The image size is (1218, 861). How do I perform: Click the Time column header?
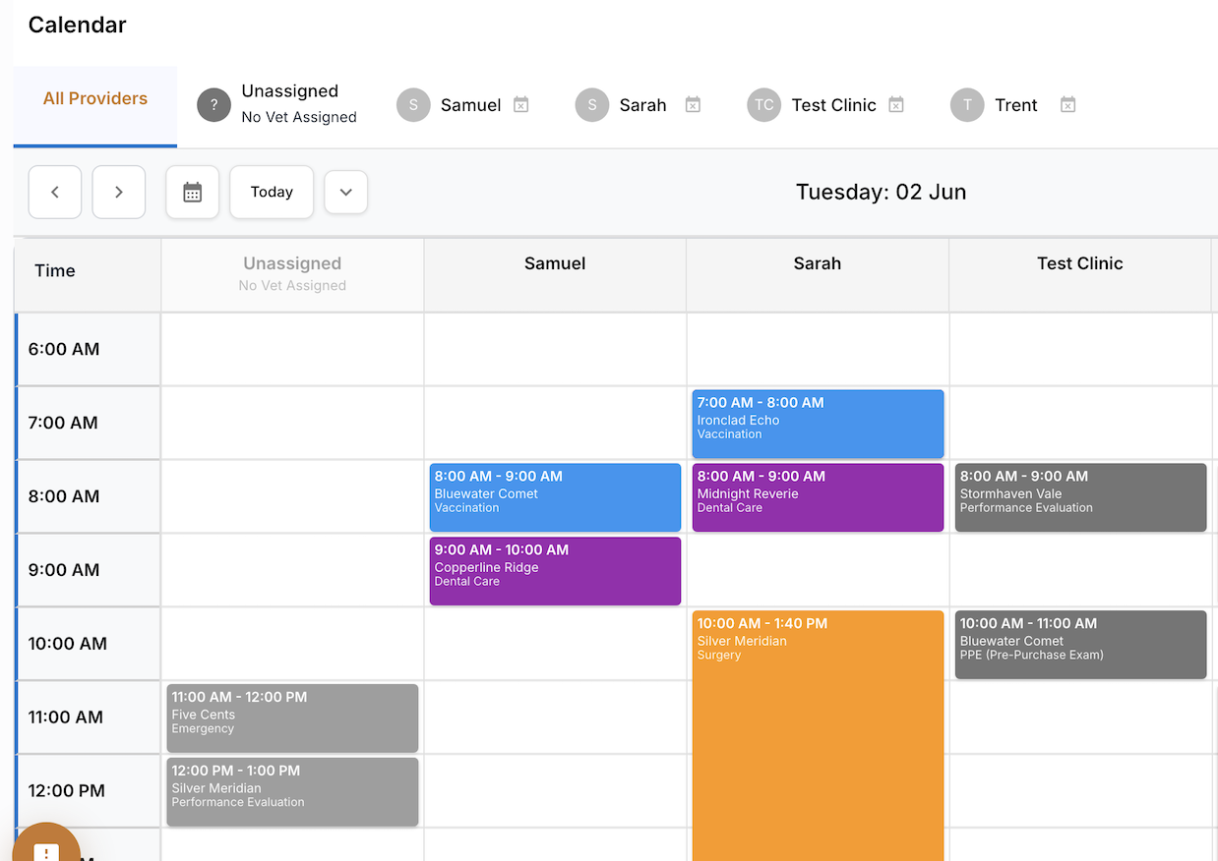88,274
